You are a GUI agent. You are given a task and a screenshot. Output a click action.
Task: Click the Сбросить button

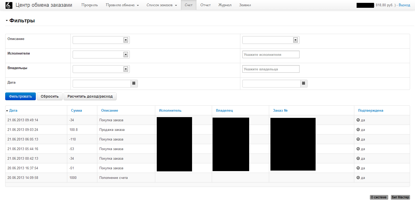tap(50, 96)
